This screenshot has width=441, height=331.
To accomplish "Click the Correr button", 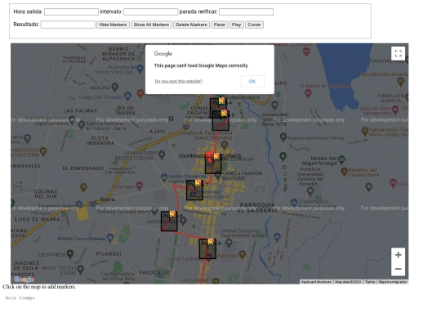I will (x=254, y=25).
